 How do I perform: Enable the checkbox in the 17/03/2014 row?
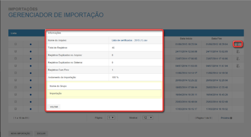(x=16, y=109)
